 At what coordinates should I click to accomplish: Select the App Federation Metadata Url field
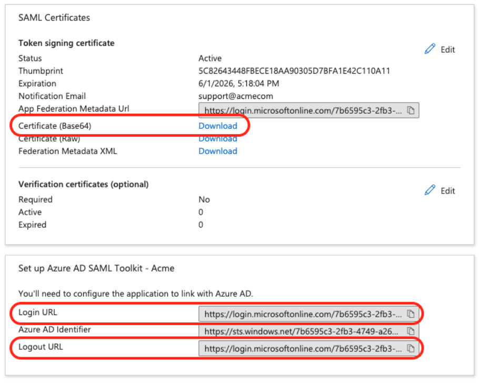(x=303, y=110)
